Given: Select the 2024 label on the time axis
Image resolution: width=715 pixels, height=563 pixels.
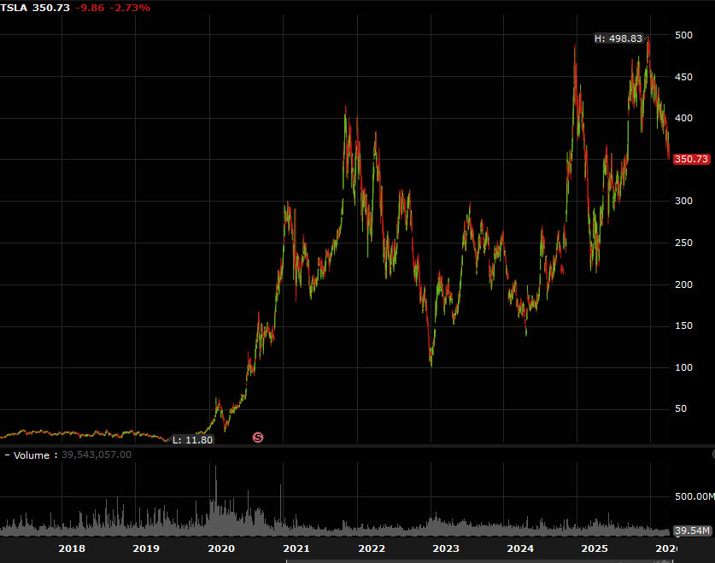Looking at the screenshot, I should click(519, 549).
